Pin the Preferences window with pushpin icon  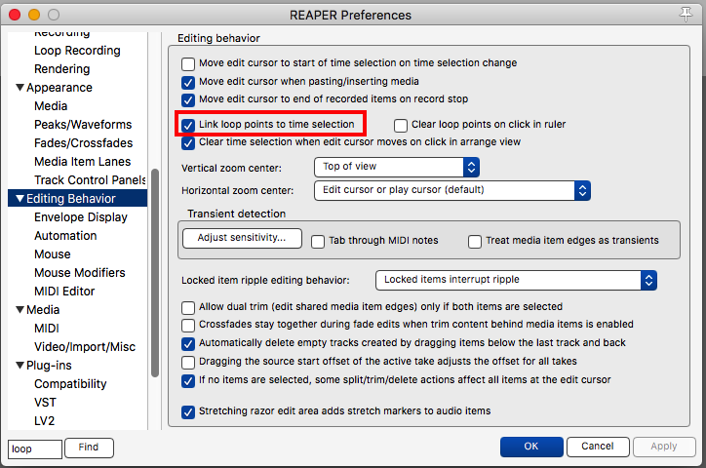pos(686,15)
